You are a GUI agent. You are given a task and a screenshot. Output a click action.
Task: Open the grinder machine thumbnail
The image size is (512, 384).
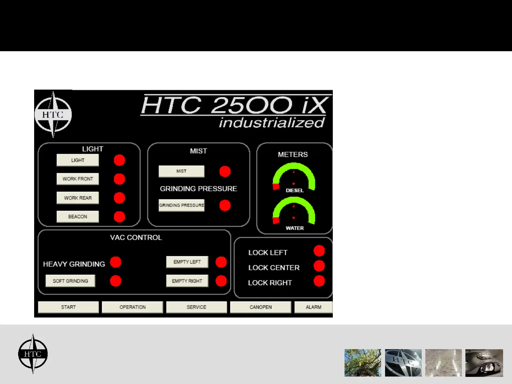pos(484,363)
